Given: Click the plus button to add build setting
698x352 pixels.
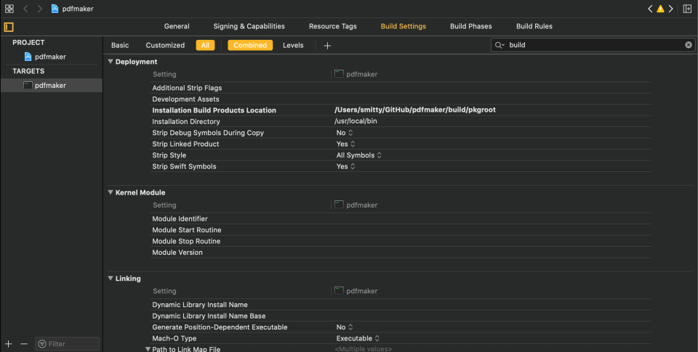Looking at the screenshot, I should (327, 46).
